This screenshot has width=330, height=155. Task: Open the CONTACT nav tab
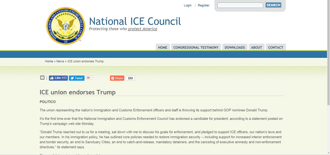click(x=276, y=47)
